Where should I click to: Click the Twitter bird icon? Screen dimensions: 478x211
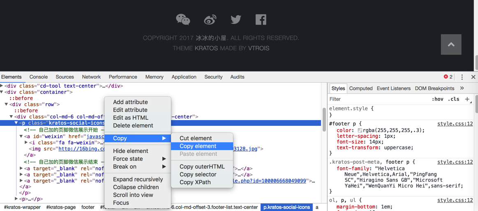click(x=236, y=19)
